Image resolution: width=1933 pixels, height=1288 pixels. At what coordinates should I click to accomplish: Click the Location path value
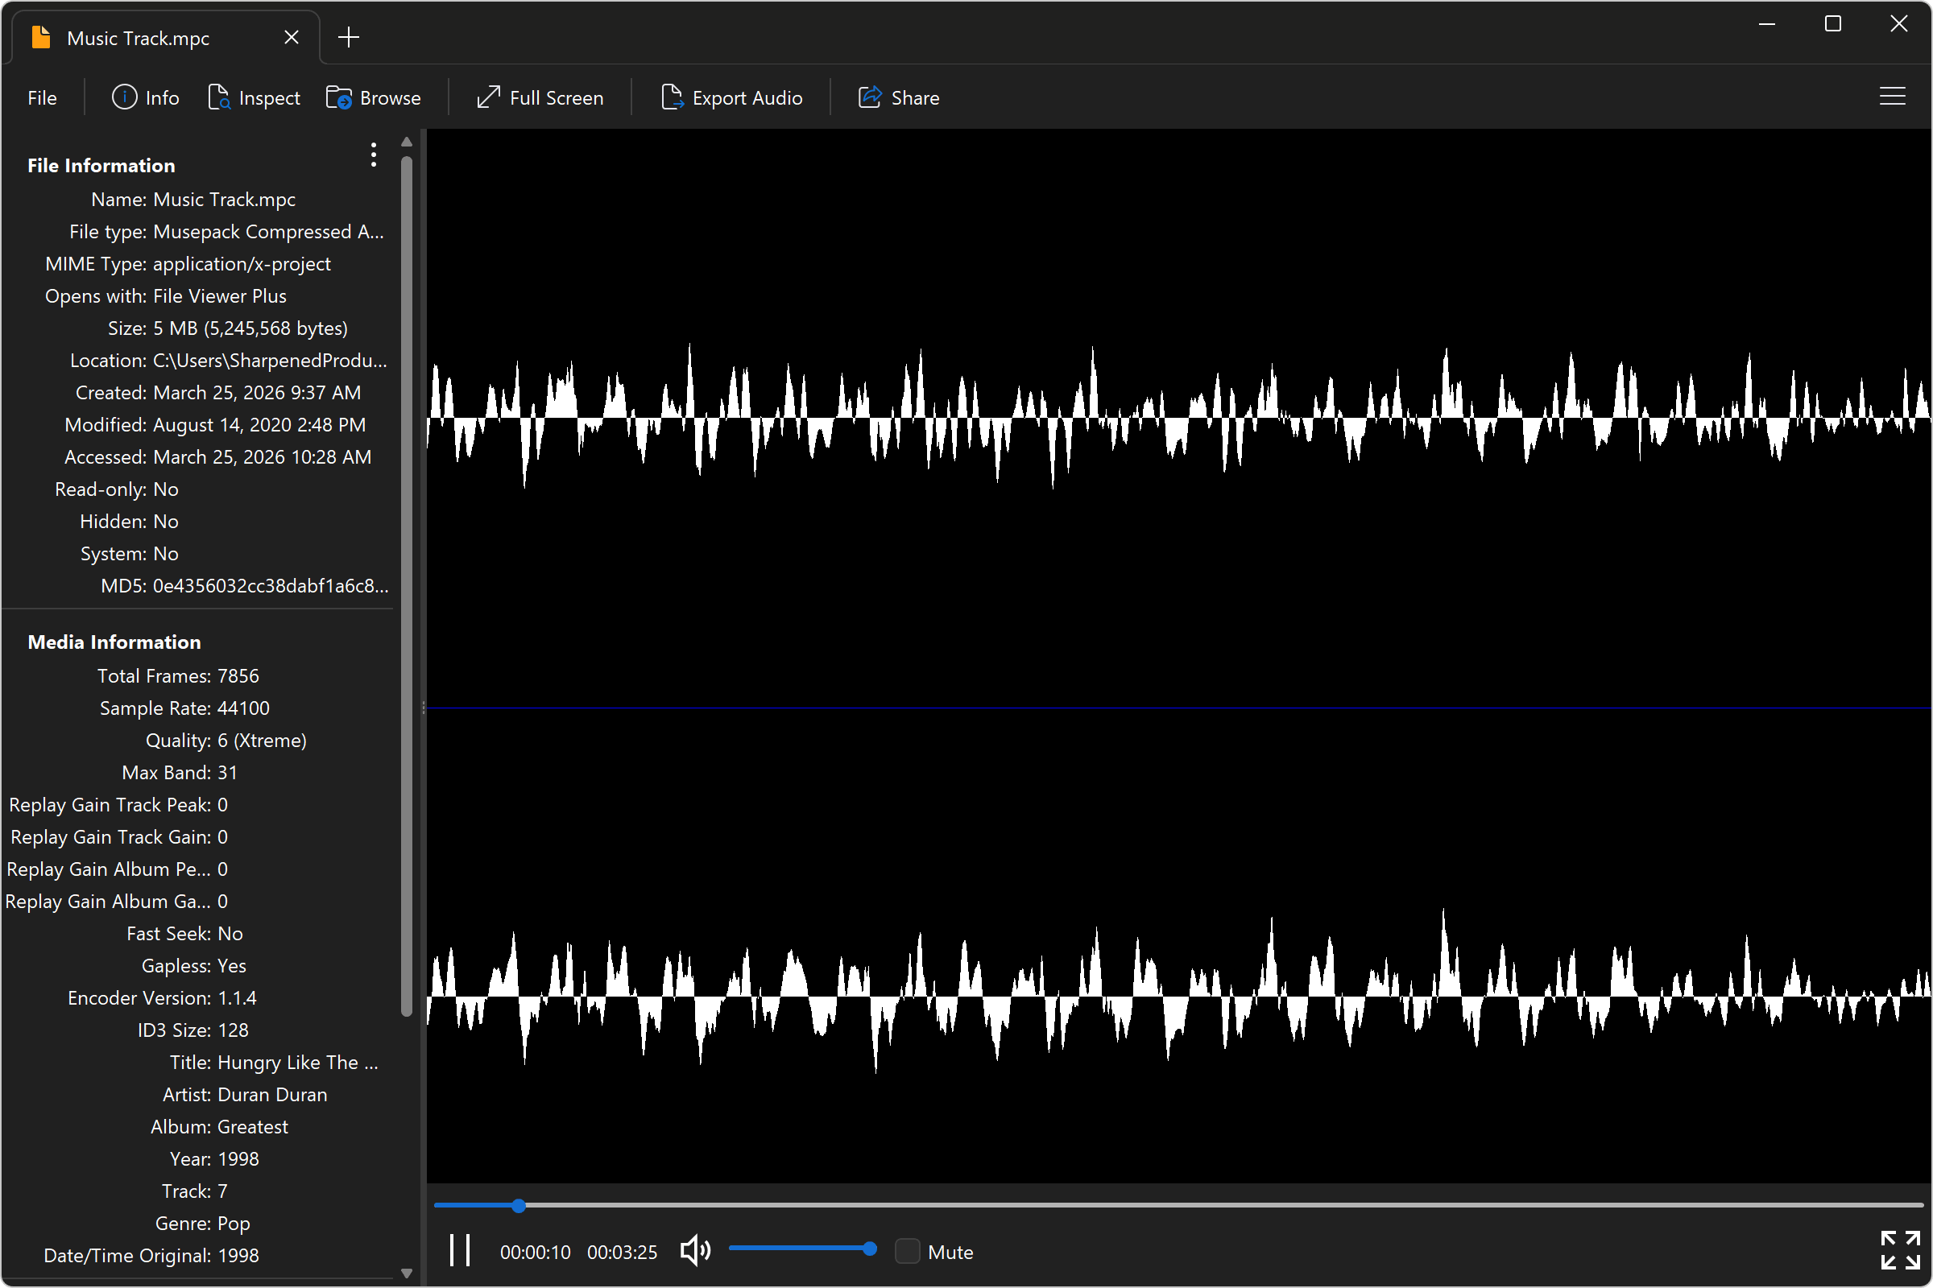[270, 360]
